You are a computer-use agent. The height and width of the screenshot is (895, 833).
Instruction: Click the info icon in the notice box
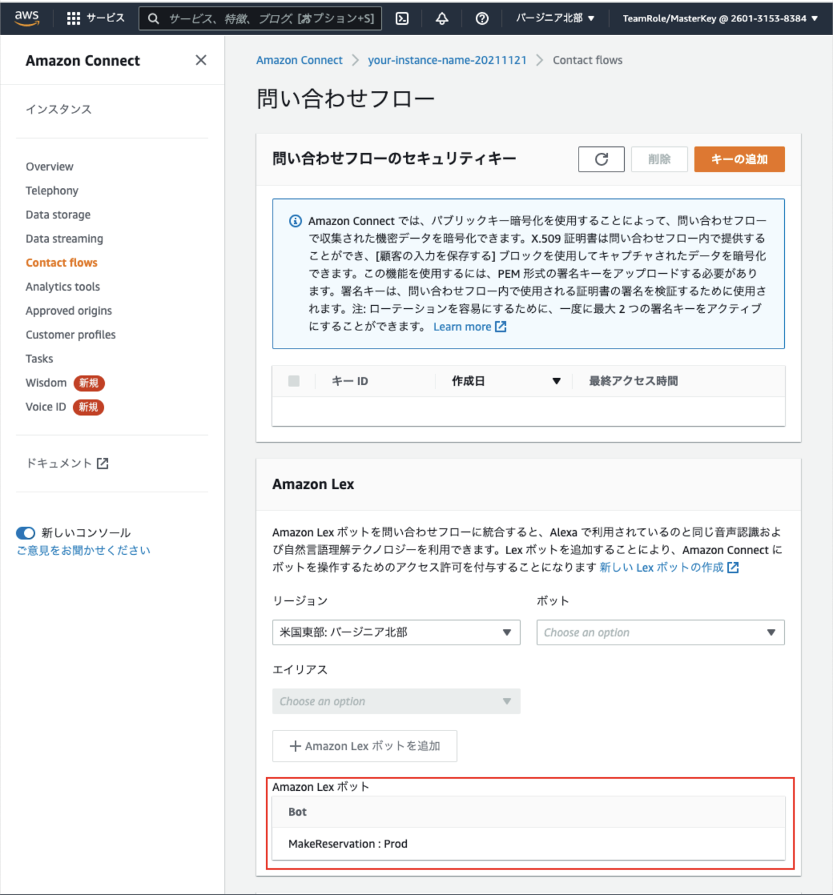295,221
